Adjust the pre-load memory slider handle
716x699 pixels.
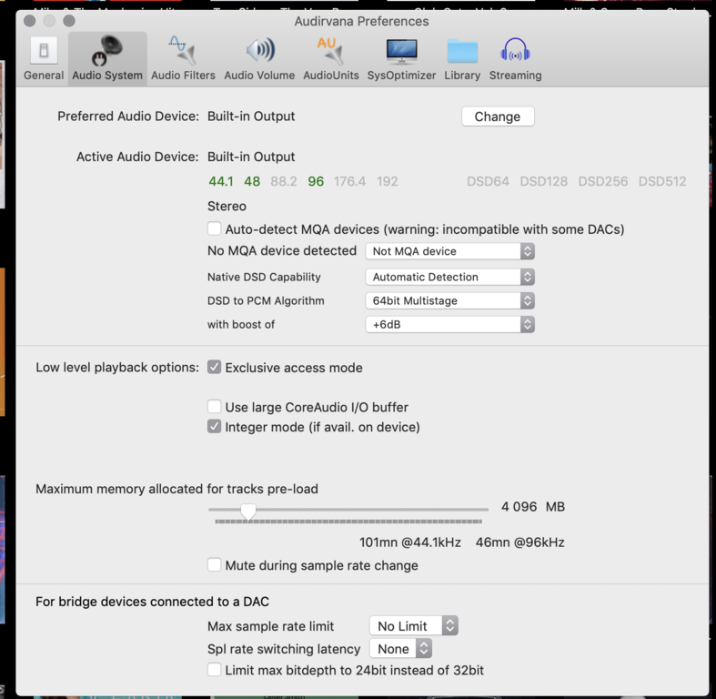click(x=248, y=511)
